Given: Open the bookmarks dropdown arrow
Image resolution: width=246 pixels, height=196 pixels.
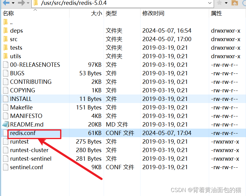Looking at the screenshot, I should [226, 3].
